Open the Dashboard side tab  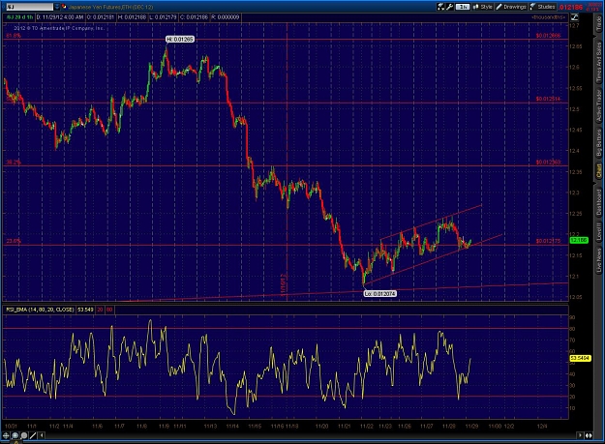point(598,202)
